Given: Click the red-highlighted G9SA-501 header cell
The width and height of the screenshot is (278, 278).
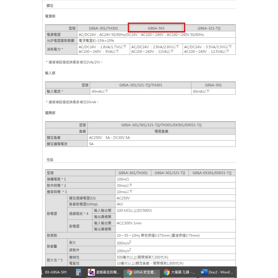Looking at the screenshot, I should (x=156, y=28).
